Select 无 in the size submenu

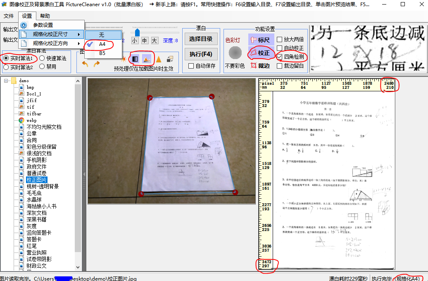click(x=103, y=35)
